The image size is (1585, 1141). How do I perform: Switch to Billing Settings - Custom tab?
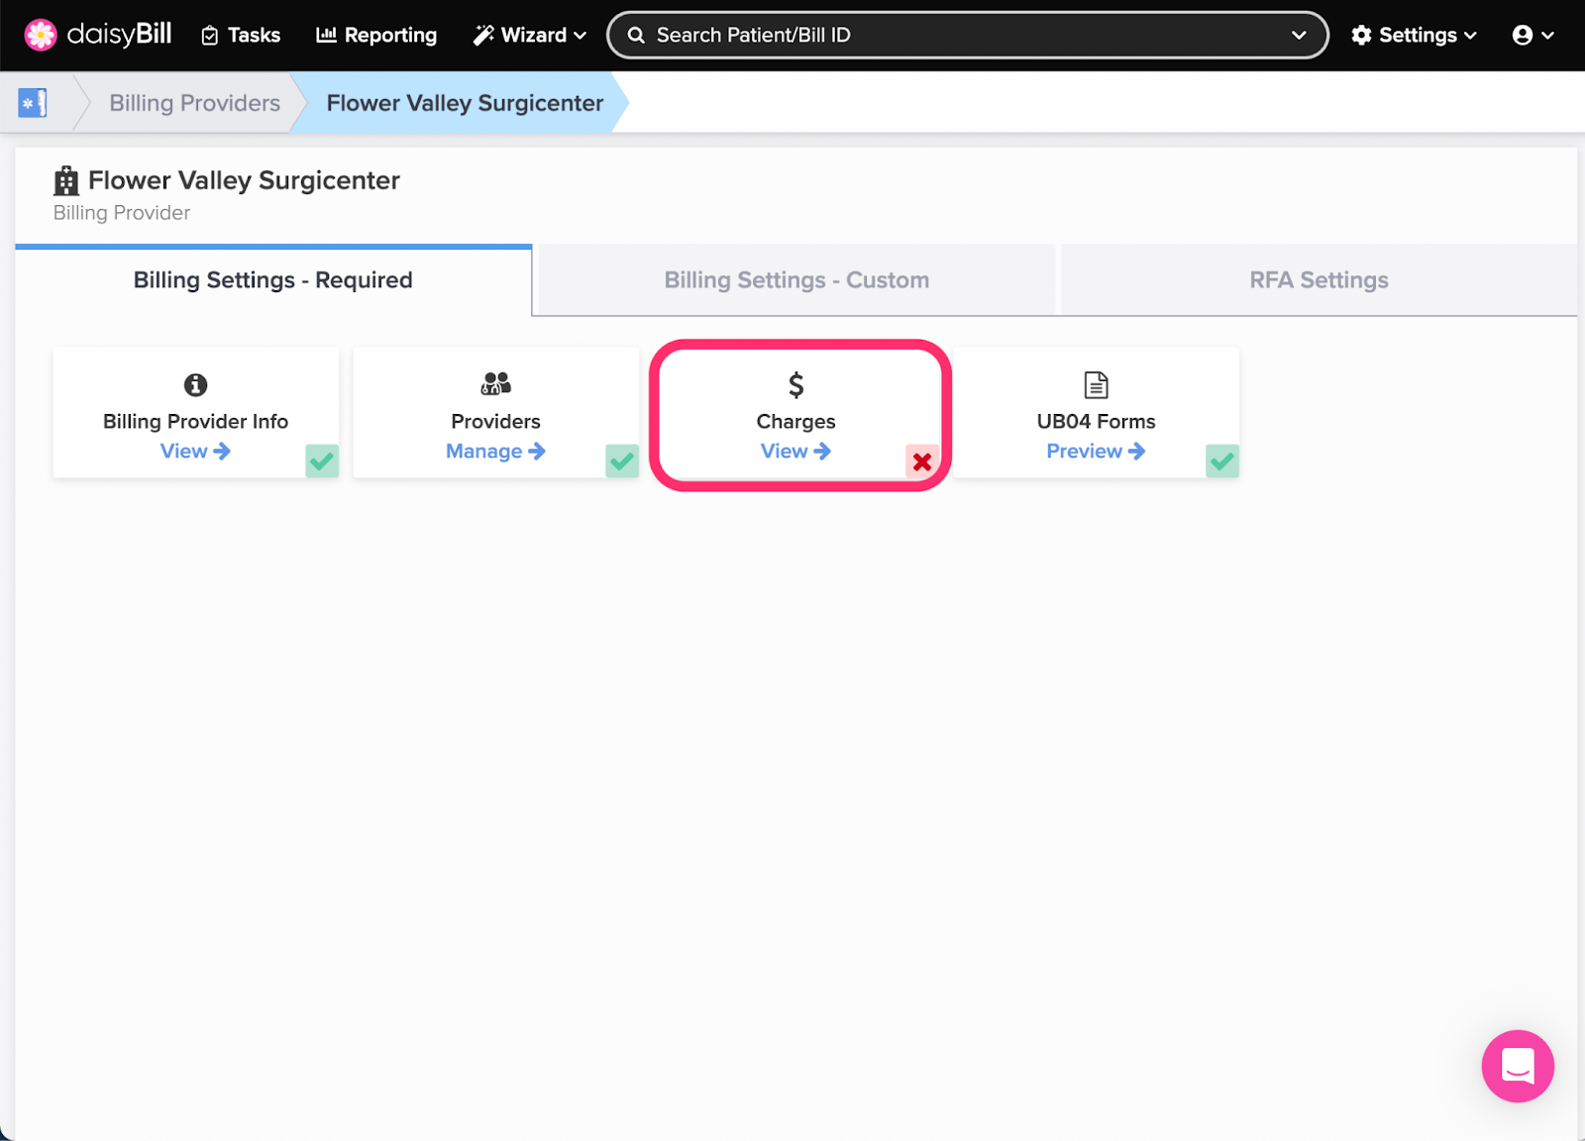(796, 280)
